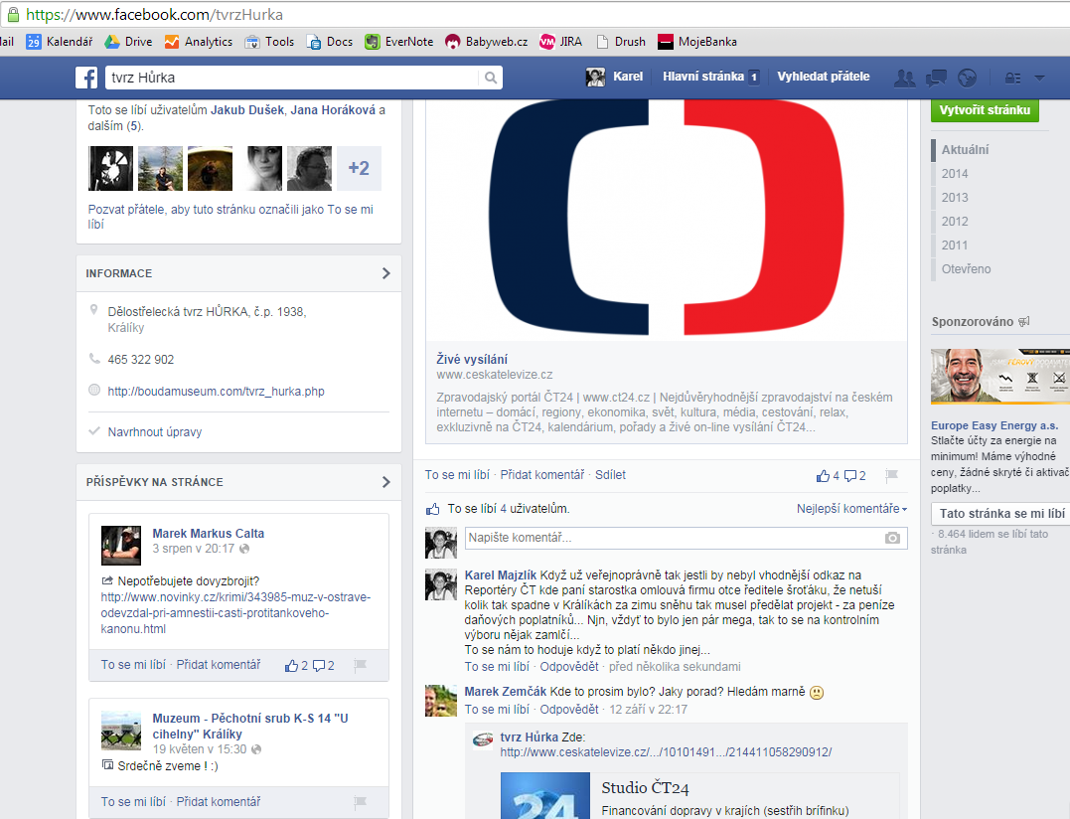Jump to Otevřeno in the timeline
This screenshot has height=819, width=1070.
coord(967,269)
